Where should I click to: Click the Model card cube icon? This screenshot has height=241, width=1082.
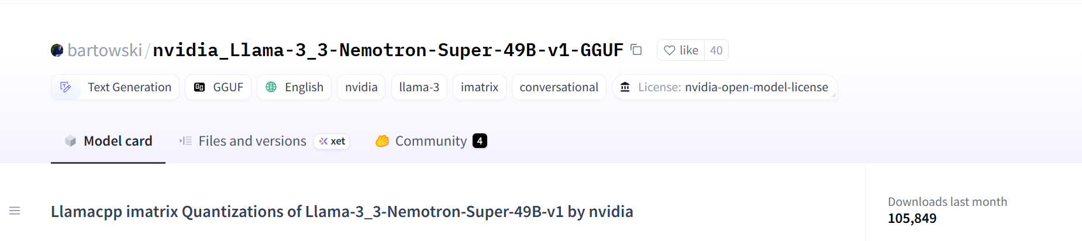(x=71, y=141)
